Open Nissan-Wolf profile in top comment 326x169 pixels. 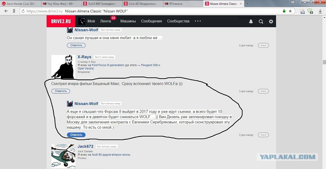[x=86, y=30]
